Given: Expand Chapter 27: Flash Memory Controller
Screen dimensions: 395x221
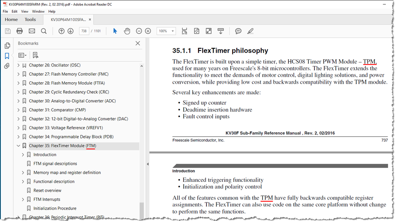Looking at the screenshot, I should point(19,74).
